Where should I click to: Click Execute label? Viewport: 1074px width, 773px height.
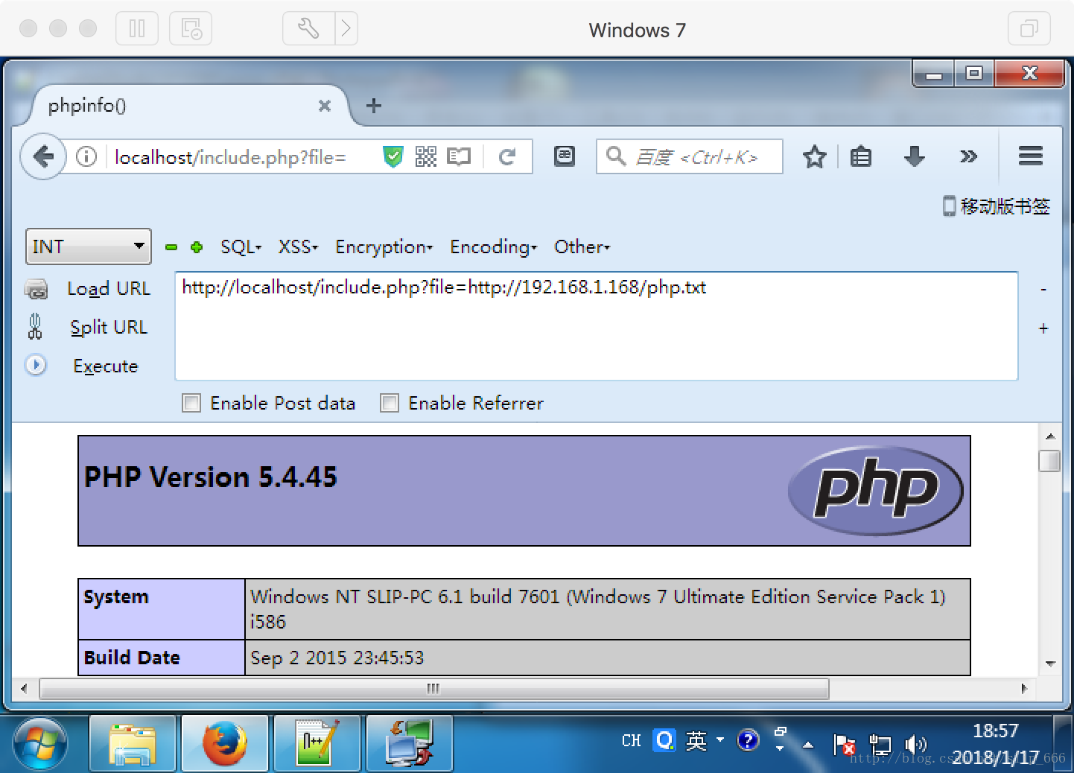[x=106, y=366]
